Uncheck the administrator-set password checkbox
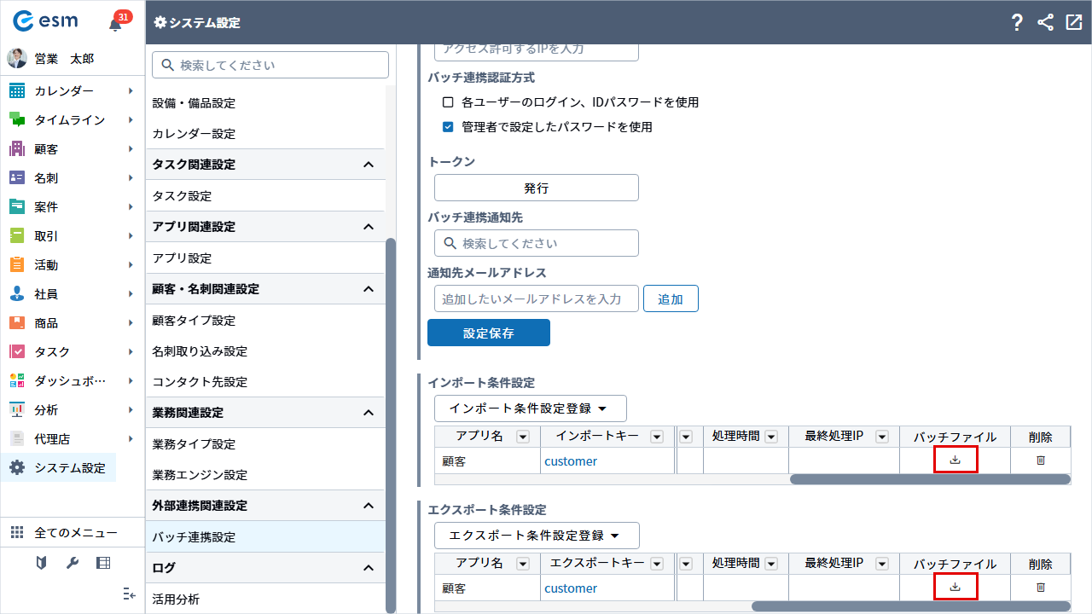This screenshot has height=614, width=1092. 448,127
